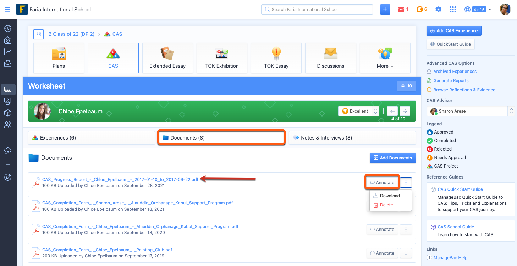Image resolution: width=517 pixels, height=266 pixels.
Task: Open the compass icon in sidebar
Action: click(x=8, y=177)
